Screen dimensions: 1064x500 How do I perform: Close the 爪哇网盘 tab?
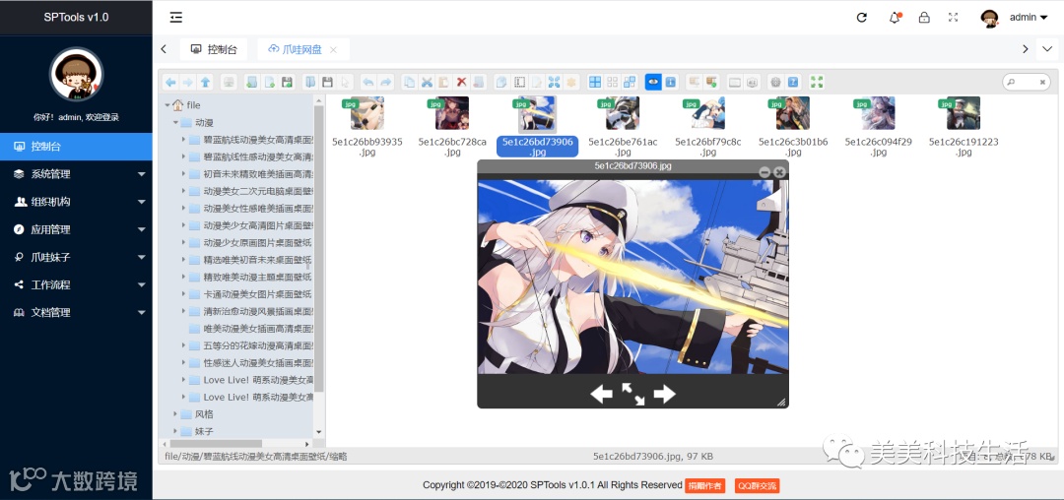333,49
